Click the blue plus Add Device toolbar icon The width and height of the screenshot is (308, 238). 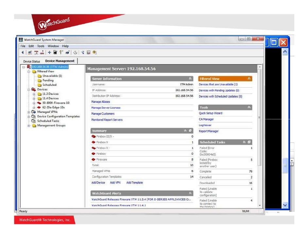pos(49,52)
